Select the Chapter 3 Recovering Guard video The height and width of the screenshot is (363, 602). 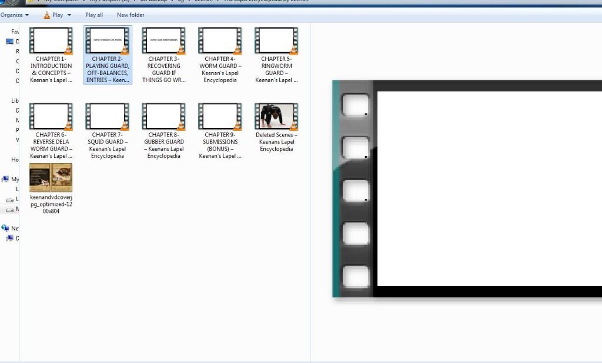point(164,41)
